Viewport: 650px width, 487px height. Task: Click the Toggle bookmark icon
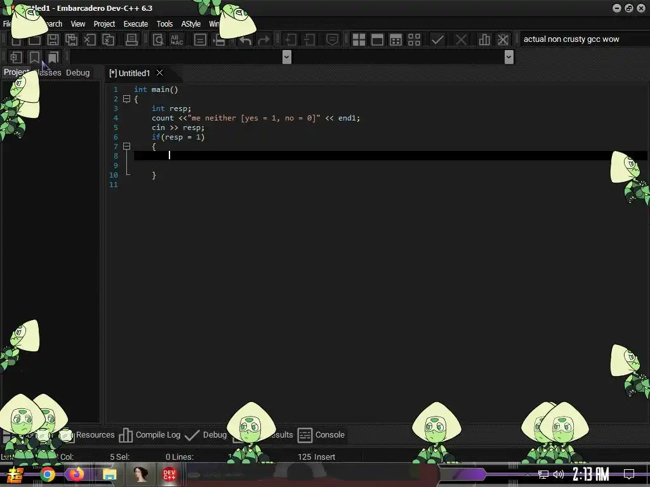coord(34,57)
